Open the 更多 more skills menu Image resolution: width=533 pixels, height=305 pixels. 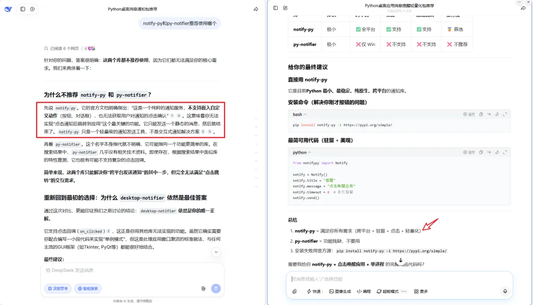coord(421,291)
